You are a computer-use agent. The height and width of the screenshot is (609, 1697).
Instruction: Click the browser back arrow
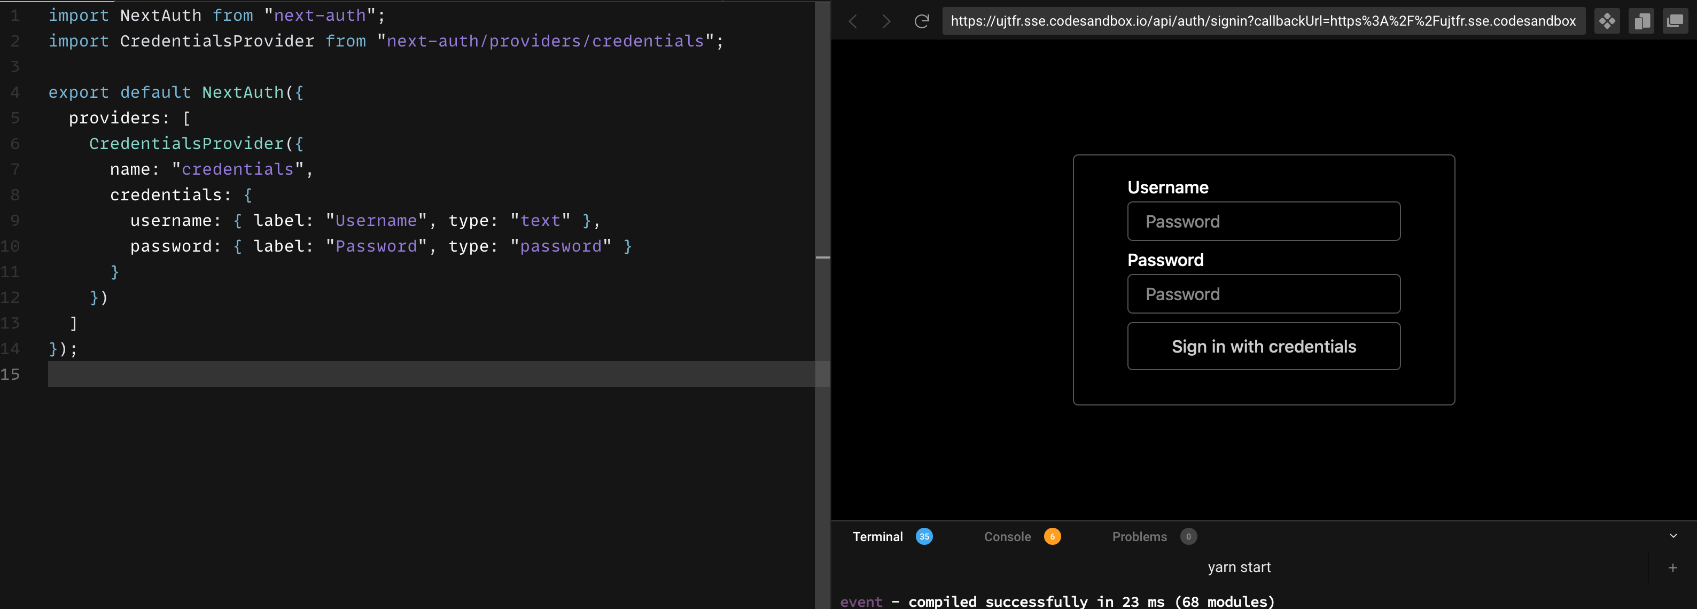[x=853, y=22]
